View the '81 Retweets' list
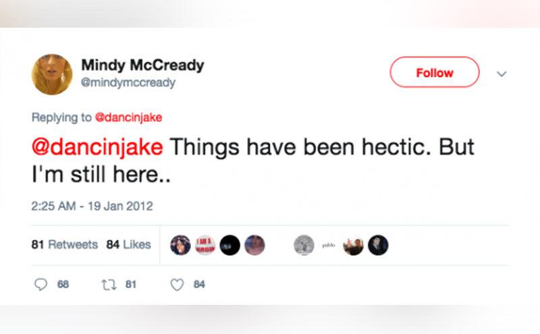540x334 pixels. click(65, 244)
